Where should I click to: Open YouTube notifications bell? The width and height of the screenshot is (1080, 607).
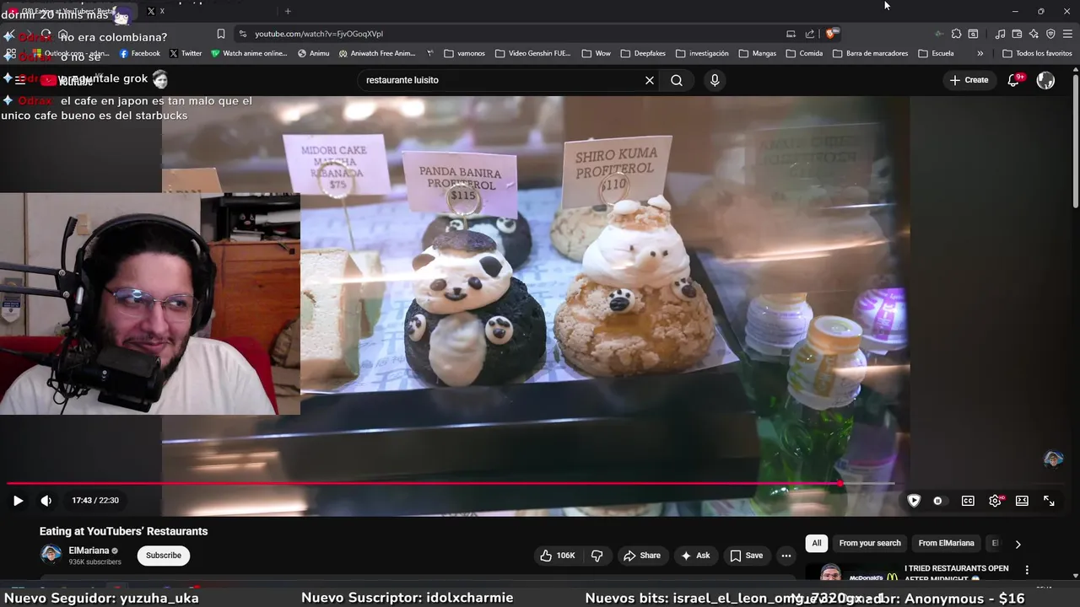point(1015,80)
